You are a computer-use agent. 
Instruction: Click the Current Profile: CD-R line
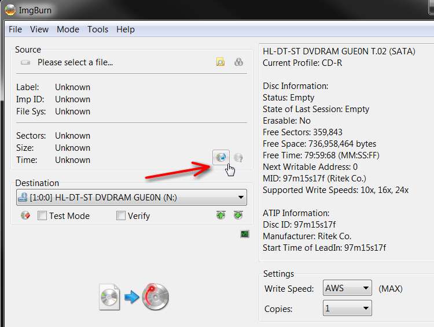click(302, 63)
